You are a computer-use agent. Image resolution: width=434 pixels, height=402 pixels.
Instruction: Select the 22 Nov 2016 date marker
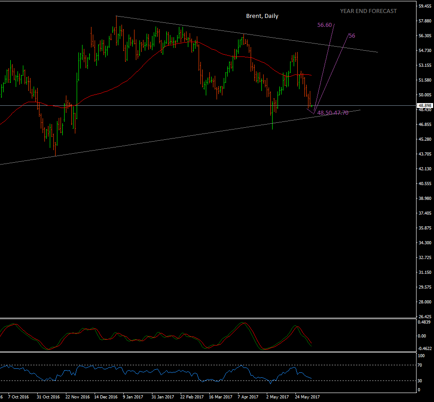pyautogui.click(x=78, y=397)
